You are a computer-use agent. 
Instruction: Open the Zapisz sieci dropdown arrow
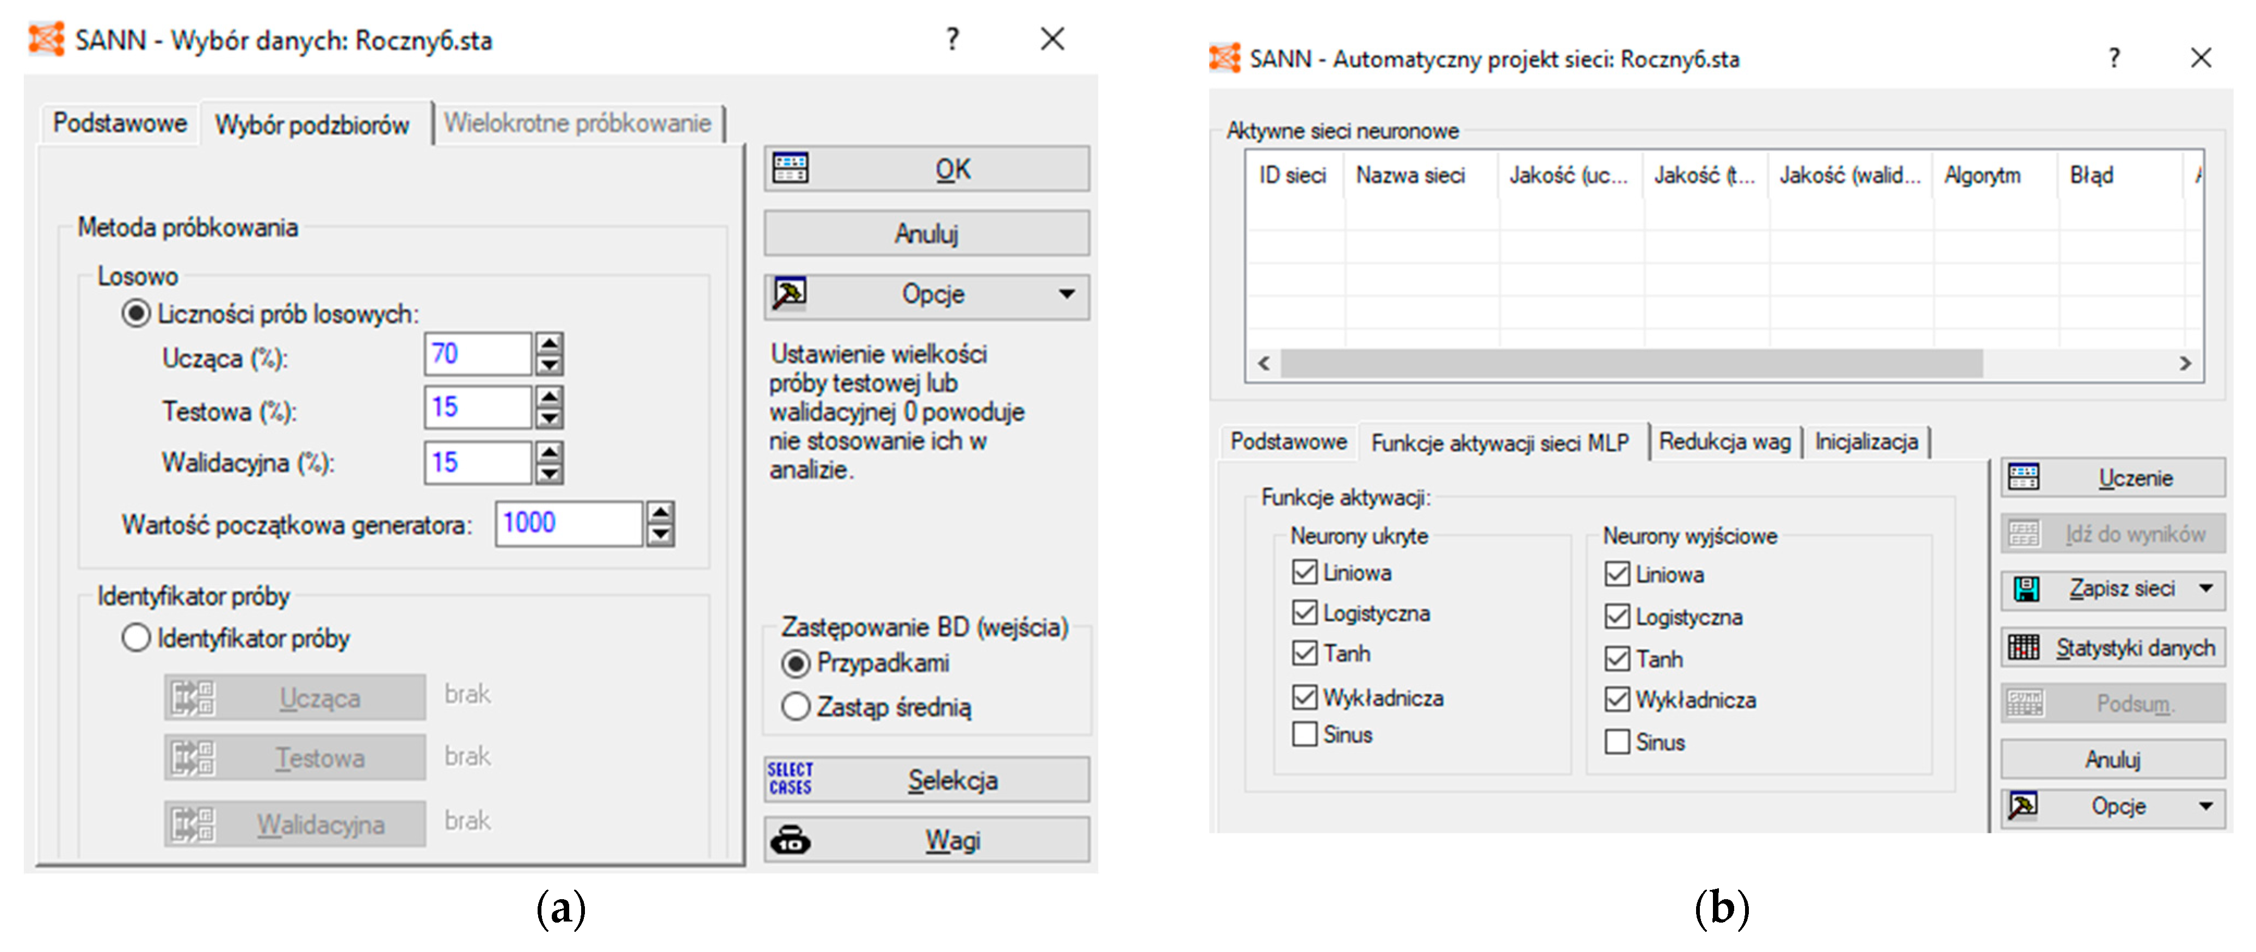pyautogui.click(x=2206, y=588)
